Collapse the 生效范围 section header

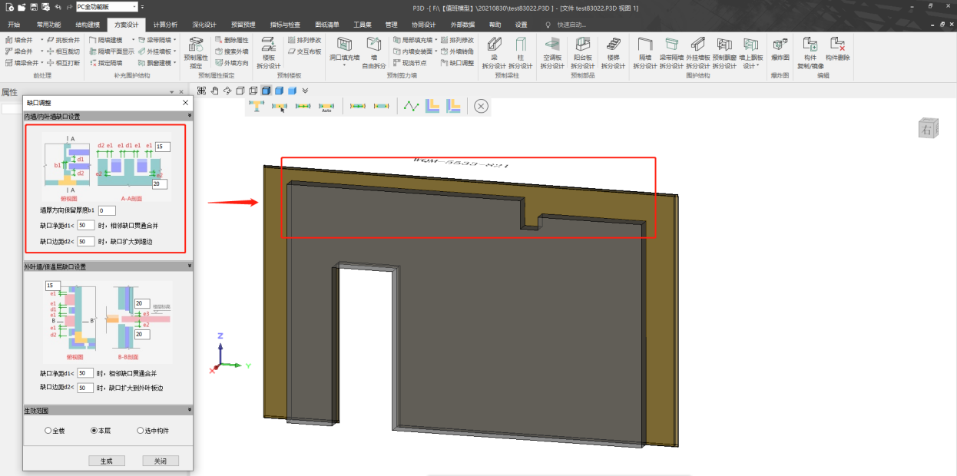coord(188,412)
